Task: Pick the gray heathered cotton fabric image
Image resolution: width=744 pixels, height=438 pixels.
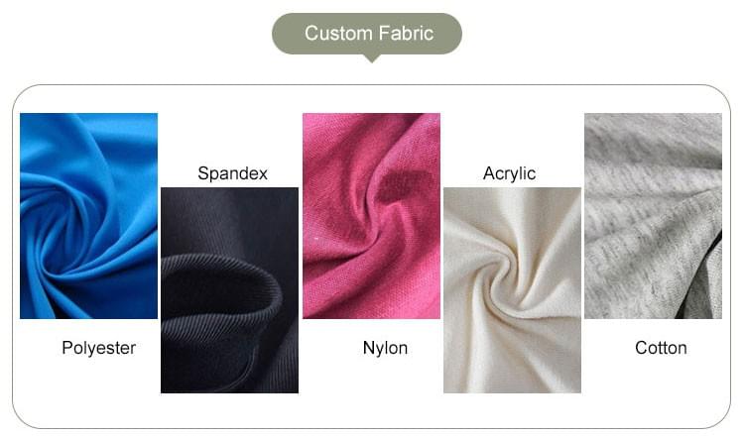Action: pyautogui.click(x=653, y=216)
